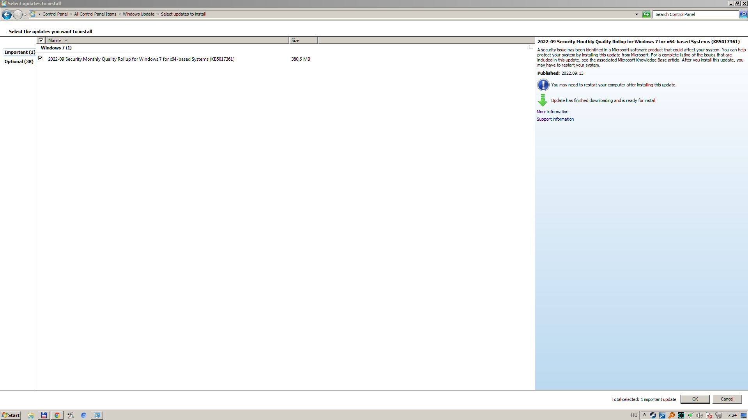Open recent pages dropdown beside forward arrow

point(25,14)
